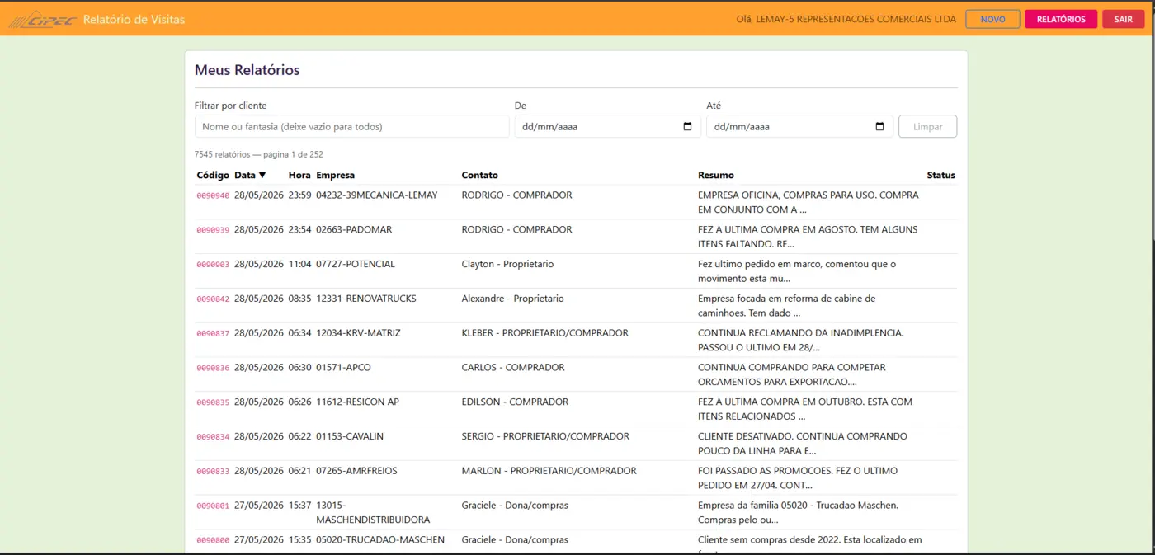Open report code 0090834
Screen dimensions: 1155x555
point(213,437)
